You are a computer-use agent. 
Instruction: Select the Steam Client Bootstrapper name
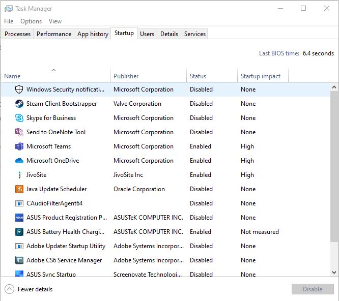point(62,104)
